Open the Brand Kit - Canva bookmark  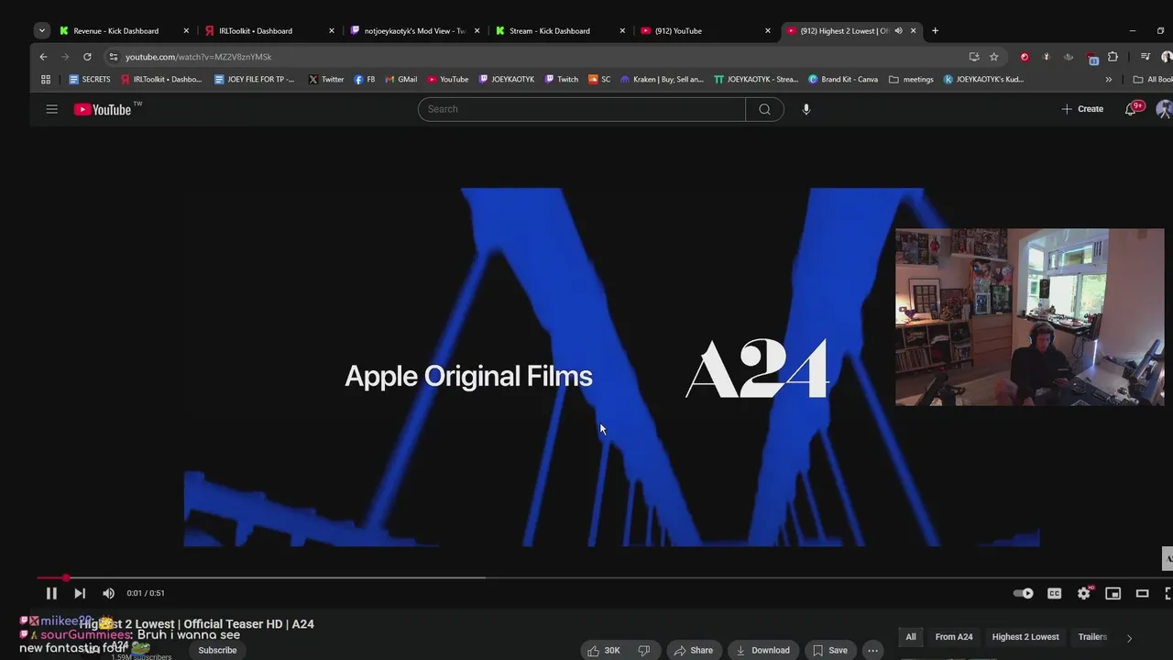tap(843, 80)
